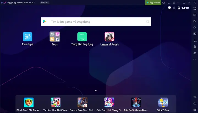Click the Android back arrow in sidebar
Viewport: 198px width, 113px height.
point(195,97)
